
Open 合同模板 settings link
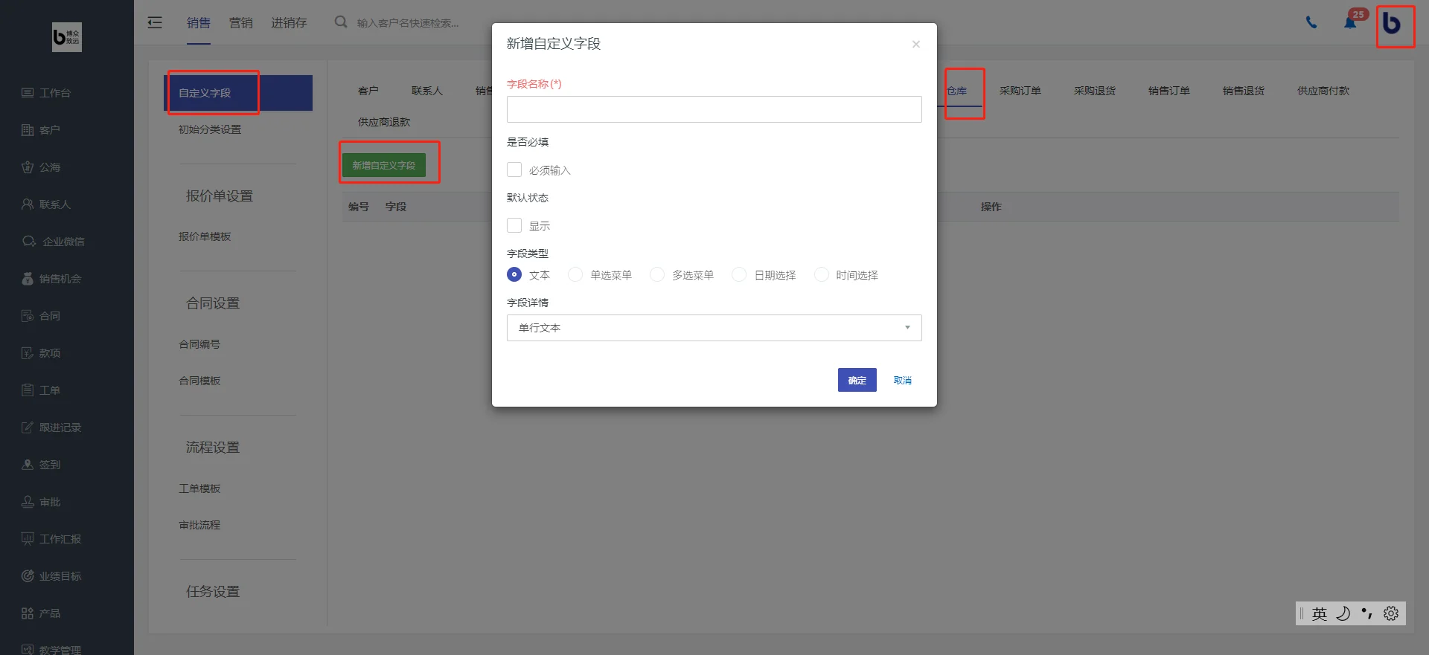(x=199, y=381)
